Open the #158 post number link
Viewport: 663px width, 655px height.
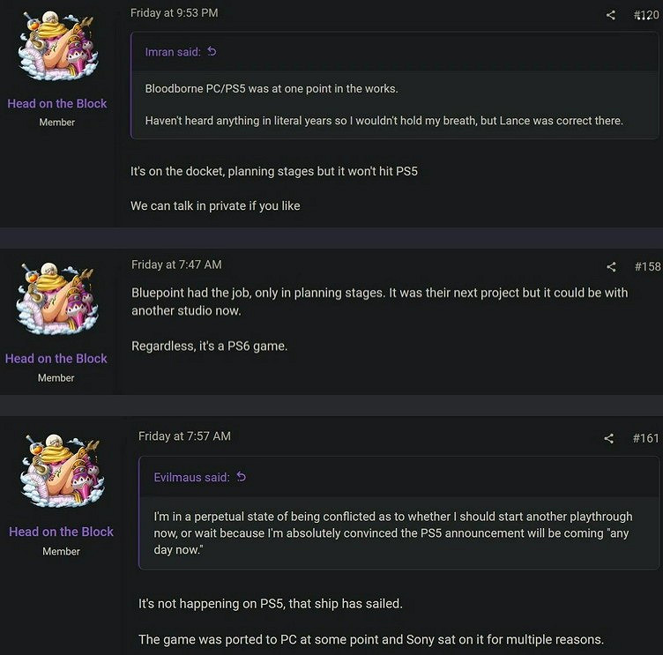pos(647,267)
